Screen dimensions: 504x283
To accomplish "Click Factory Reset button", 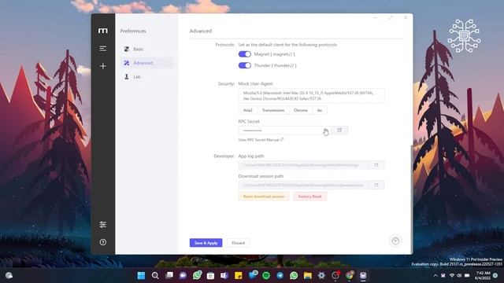I will click(309, 197).
